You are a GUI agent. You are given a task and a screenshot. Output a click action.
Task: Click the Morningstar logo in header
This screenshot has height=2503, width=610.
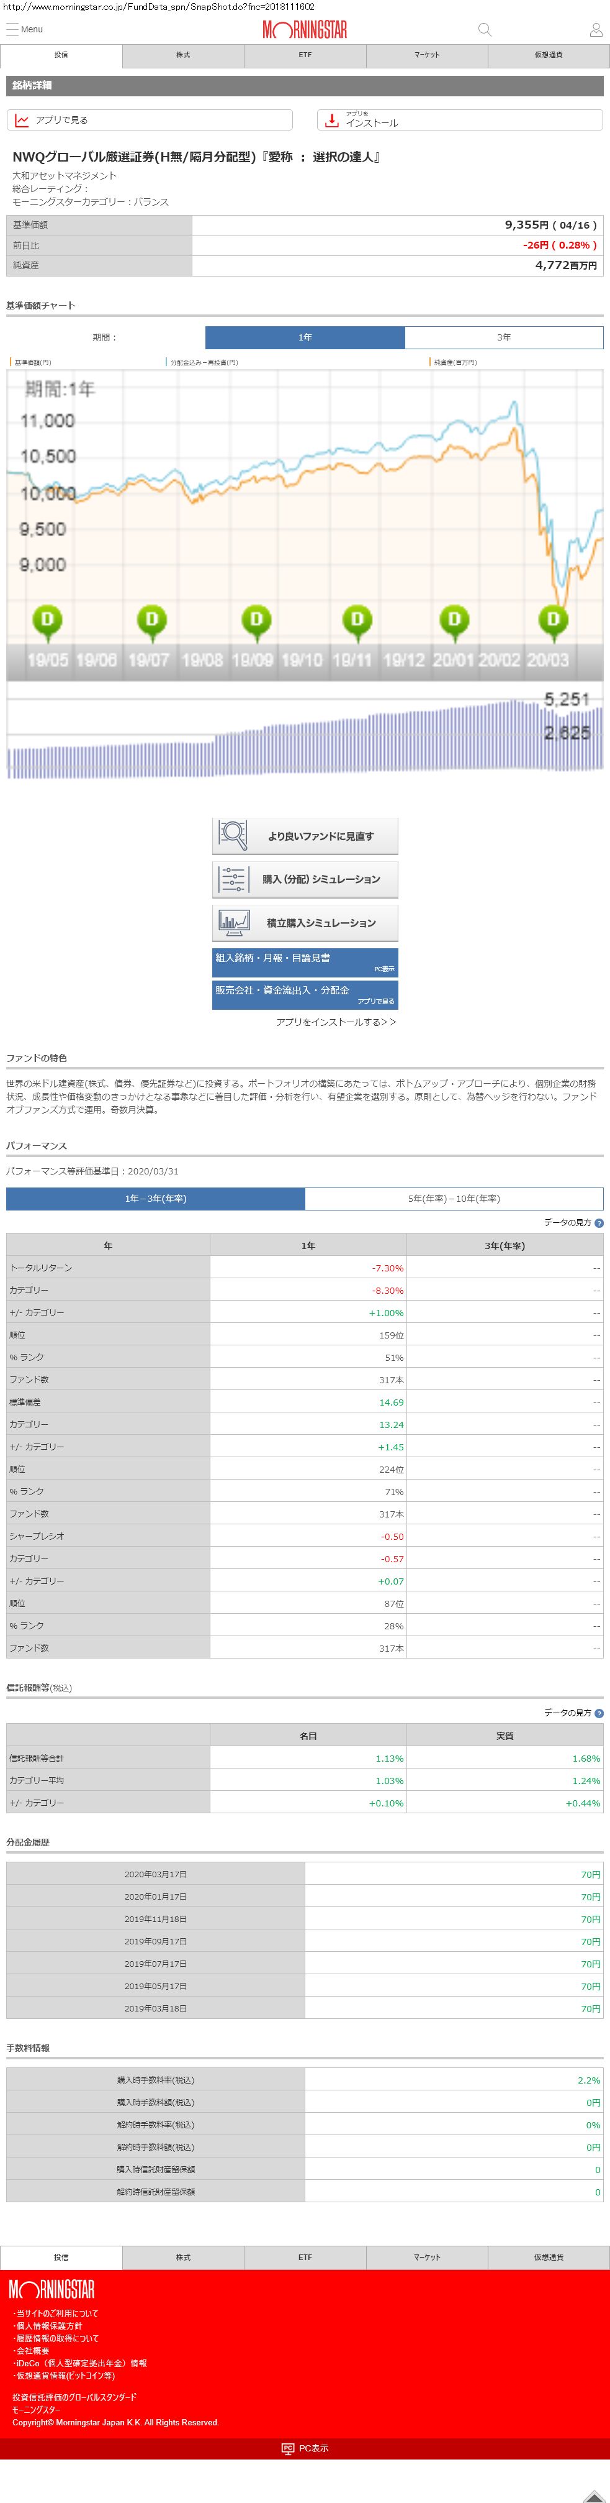point(305,30)
